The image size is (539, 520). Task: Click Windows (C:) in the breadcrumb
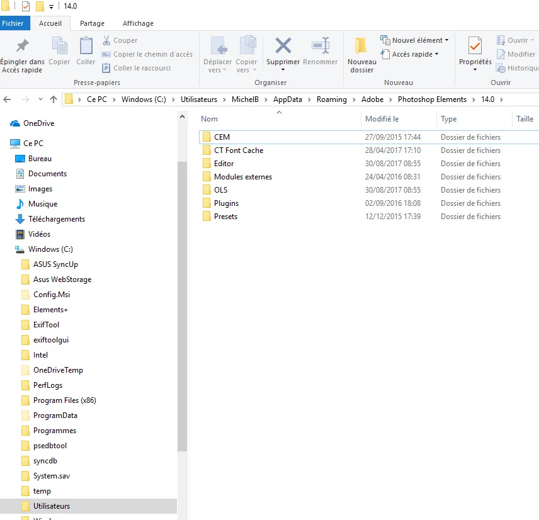(144, 99)
